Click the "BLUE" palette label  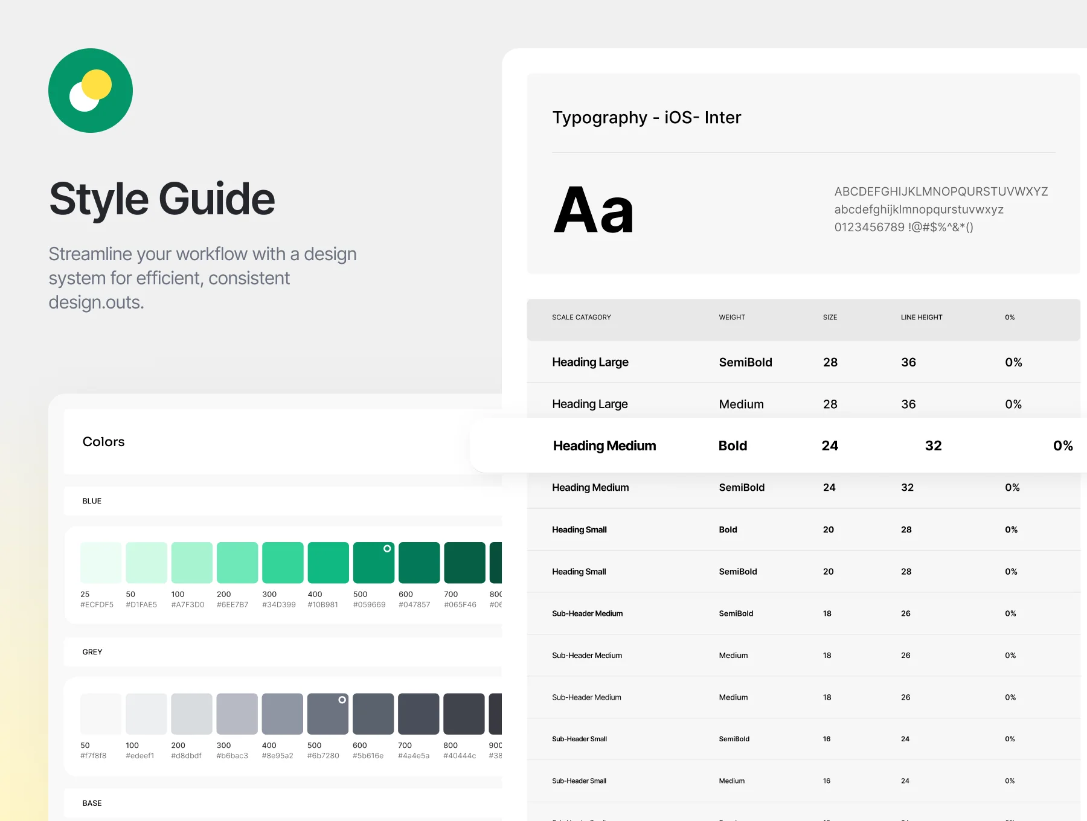(92, 501)
